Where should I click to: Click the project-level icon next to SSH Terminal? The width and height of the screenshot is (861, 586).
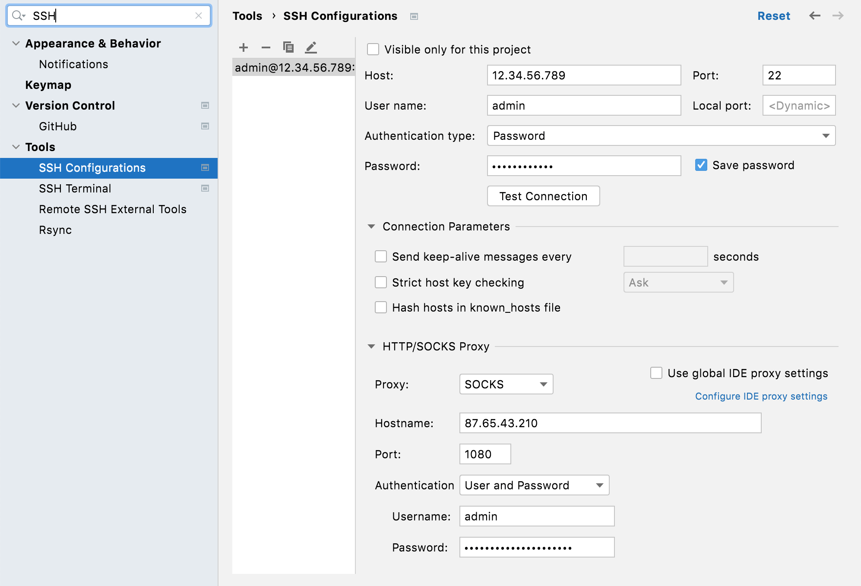205,189
